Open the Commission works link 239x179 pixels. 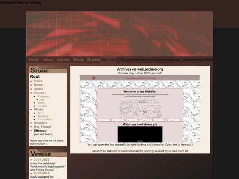click(46, 119)
